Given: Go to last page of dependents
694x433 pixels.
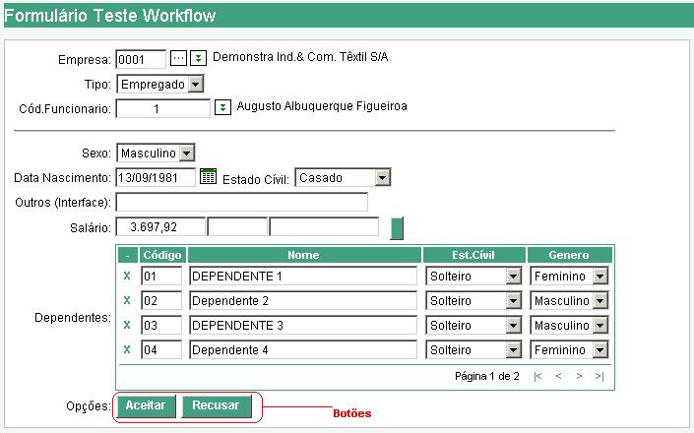Looking at the screenshot, I should click(599, 376).
